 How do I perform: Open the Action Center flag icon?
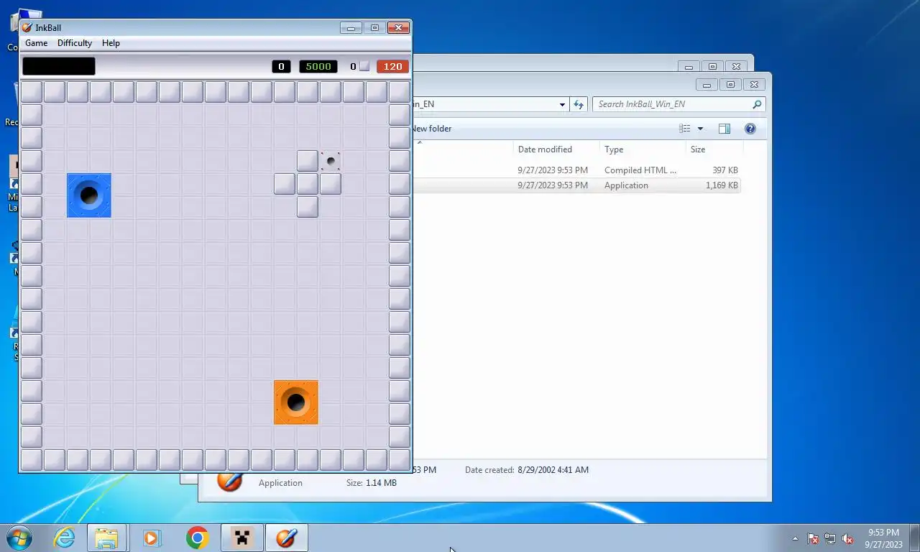pyautogui.click(x=813, y=538)
